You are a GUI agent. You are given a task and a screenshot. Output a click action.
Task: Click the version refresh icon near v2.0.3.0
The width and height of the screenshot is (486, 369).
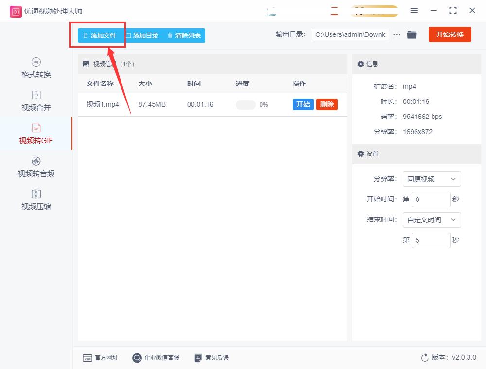[424, 357]
